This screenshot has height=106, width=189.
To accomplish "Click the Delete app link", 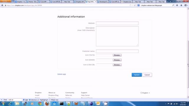I will pos(62,74).
